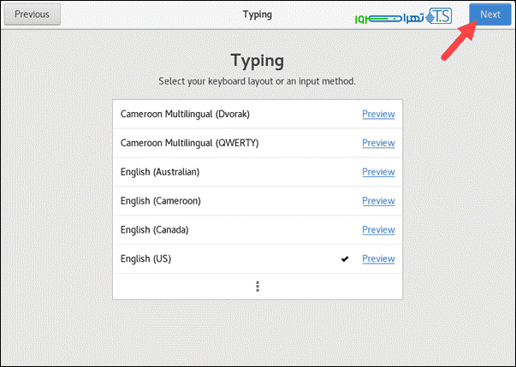This screenshot has height=367, width=516.
Task: Choose Cameroon Multilingual (QWERTY) layout
Action: [189, 143]
